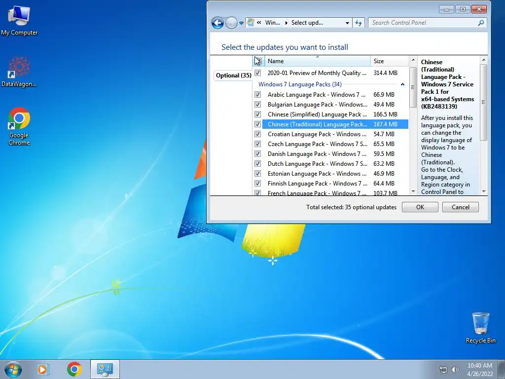Cancel the update selection
The image size is (505, 379).
(461, 207)
